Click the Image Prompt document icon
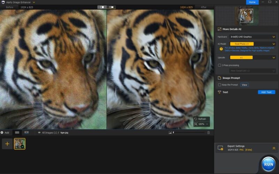279x174 pixels. [x=219, y=78]
